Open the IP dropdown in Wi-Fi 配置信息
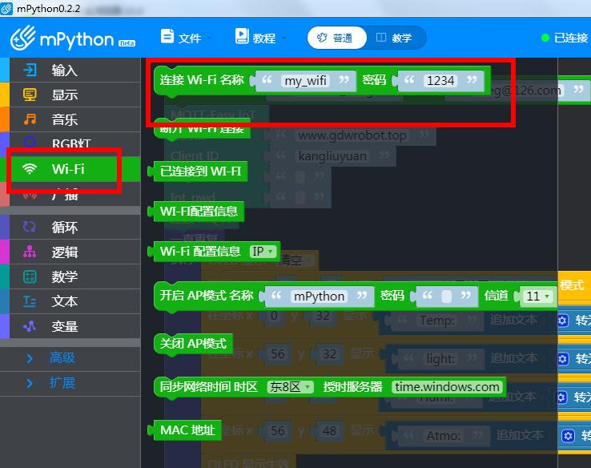The width and height of the screenshot is (591, 468). [263, 252]
